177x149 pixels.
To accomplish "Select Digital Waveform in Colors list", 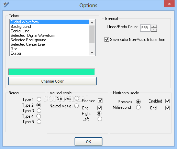I will coord(49,22).
